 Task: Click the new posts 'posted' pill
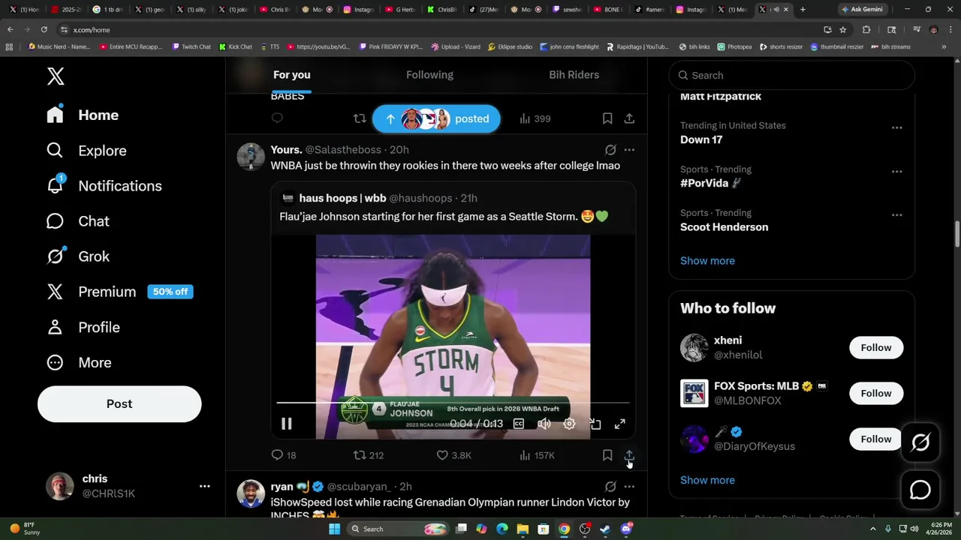436,118
